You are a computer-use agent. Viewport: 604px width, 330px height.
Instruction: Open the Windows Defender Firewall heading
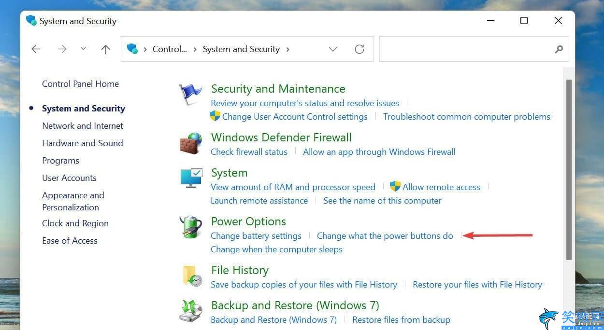click(281, 137)
